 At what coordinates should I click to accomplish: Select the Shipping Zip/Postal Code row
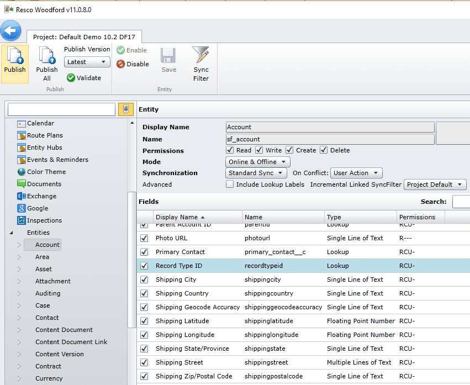303,376
